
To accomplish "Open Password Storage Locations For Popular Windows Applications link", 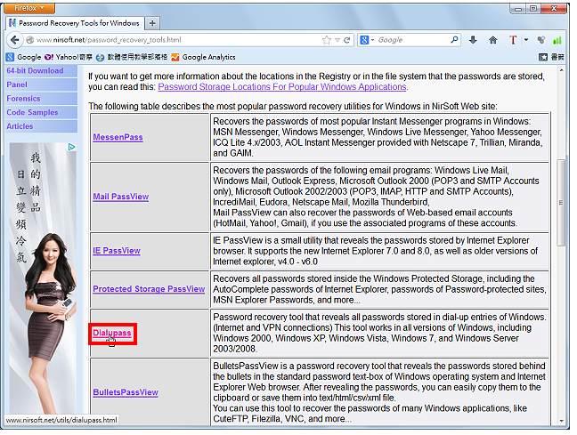I will click(x=282, y=87).
